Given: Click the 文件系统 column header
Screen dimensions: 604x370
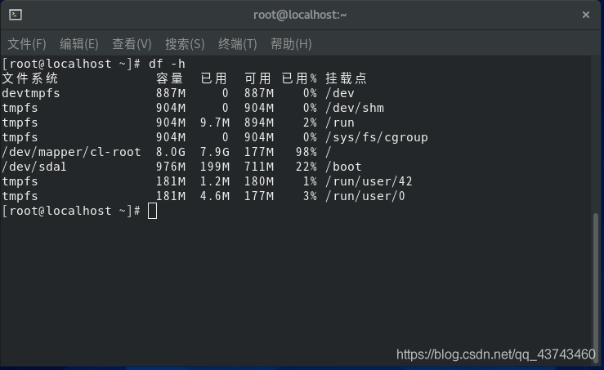Looking at the screenshot, I should [x=30, y=78].
